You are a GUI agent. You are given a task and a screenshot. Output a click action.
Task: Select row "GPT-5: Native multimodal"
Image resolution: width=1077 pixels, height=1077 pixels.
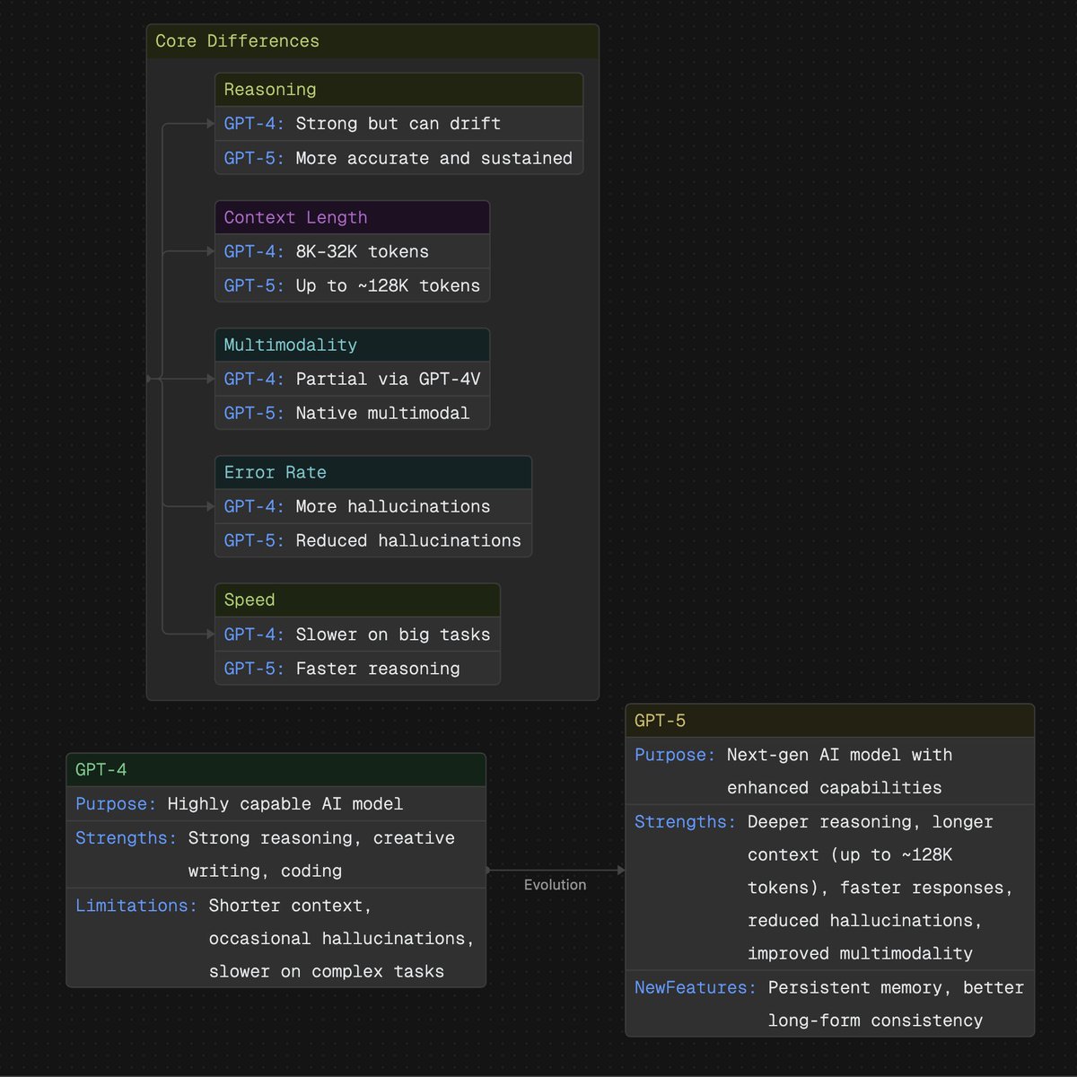click(x=353, y=413)
